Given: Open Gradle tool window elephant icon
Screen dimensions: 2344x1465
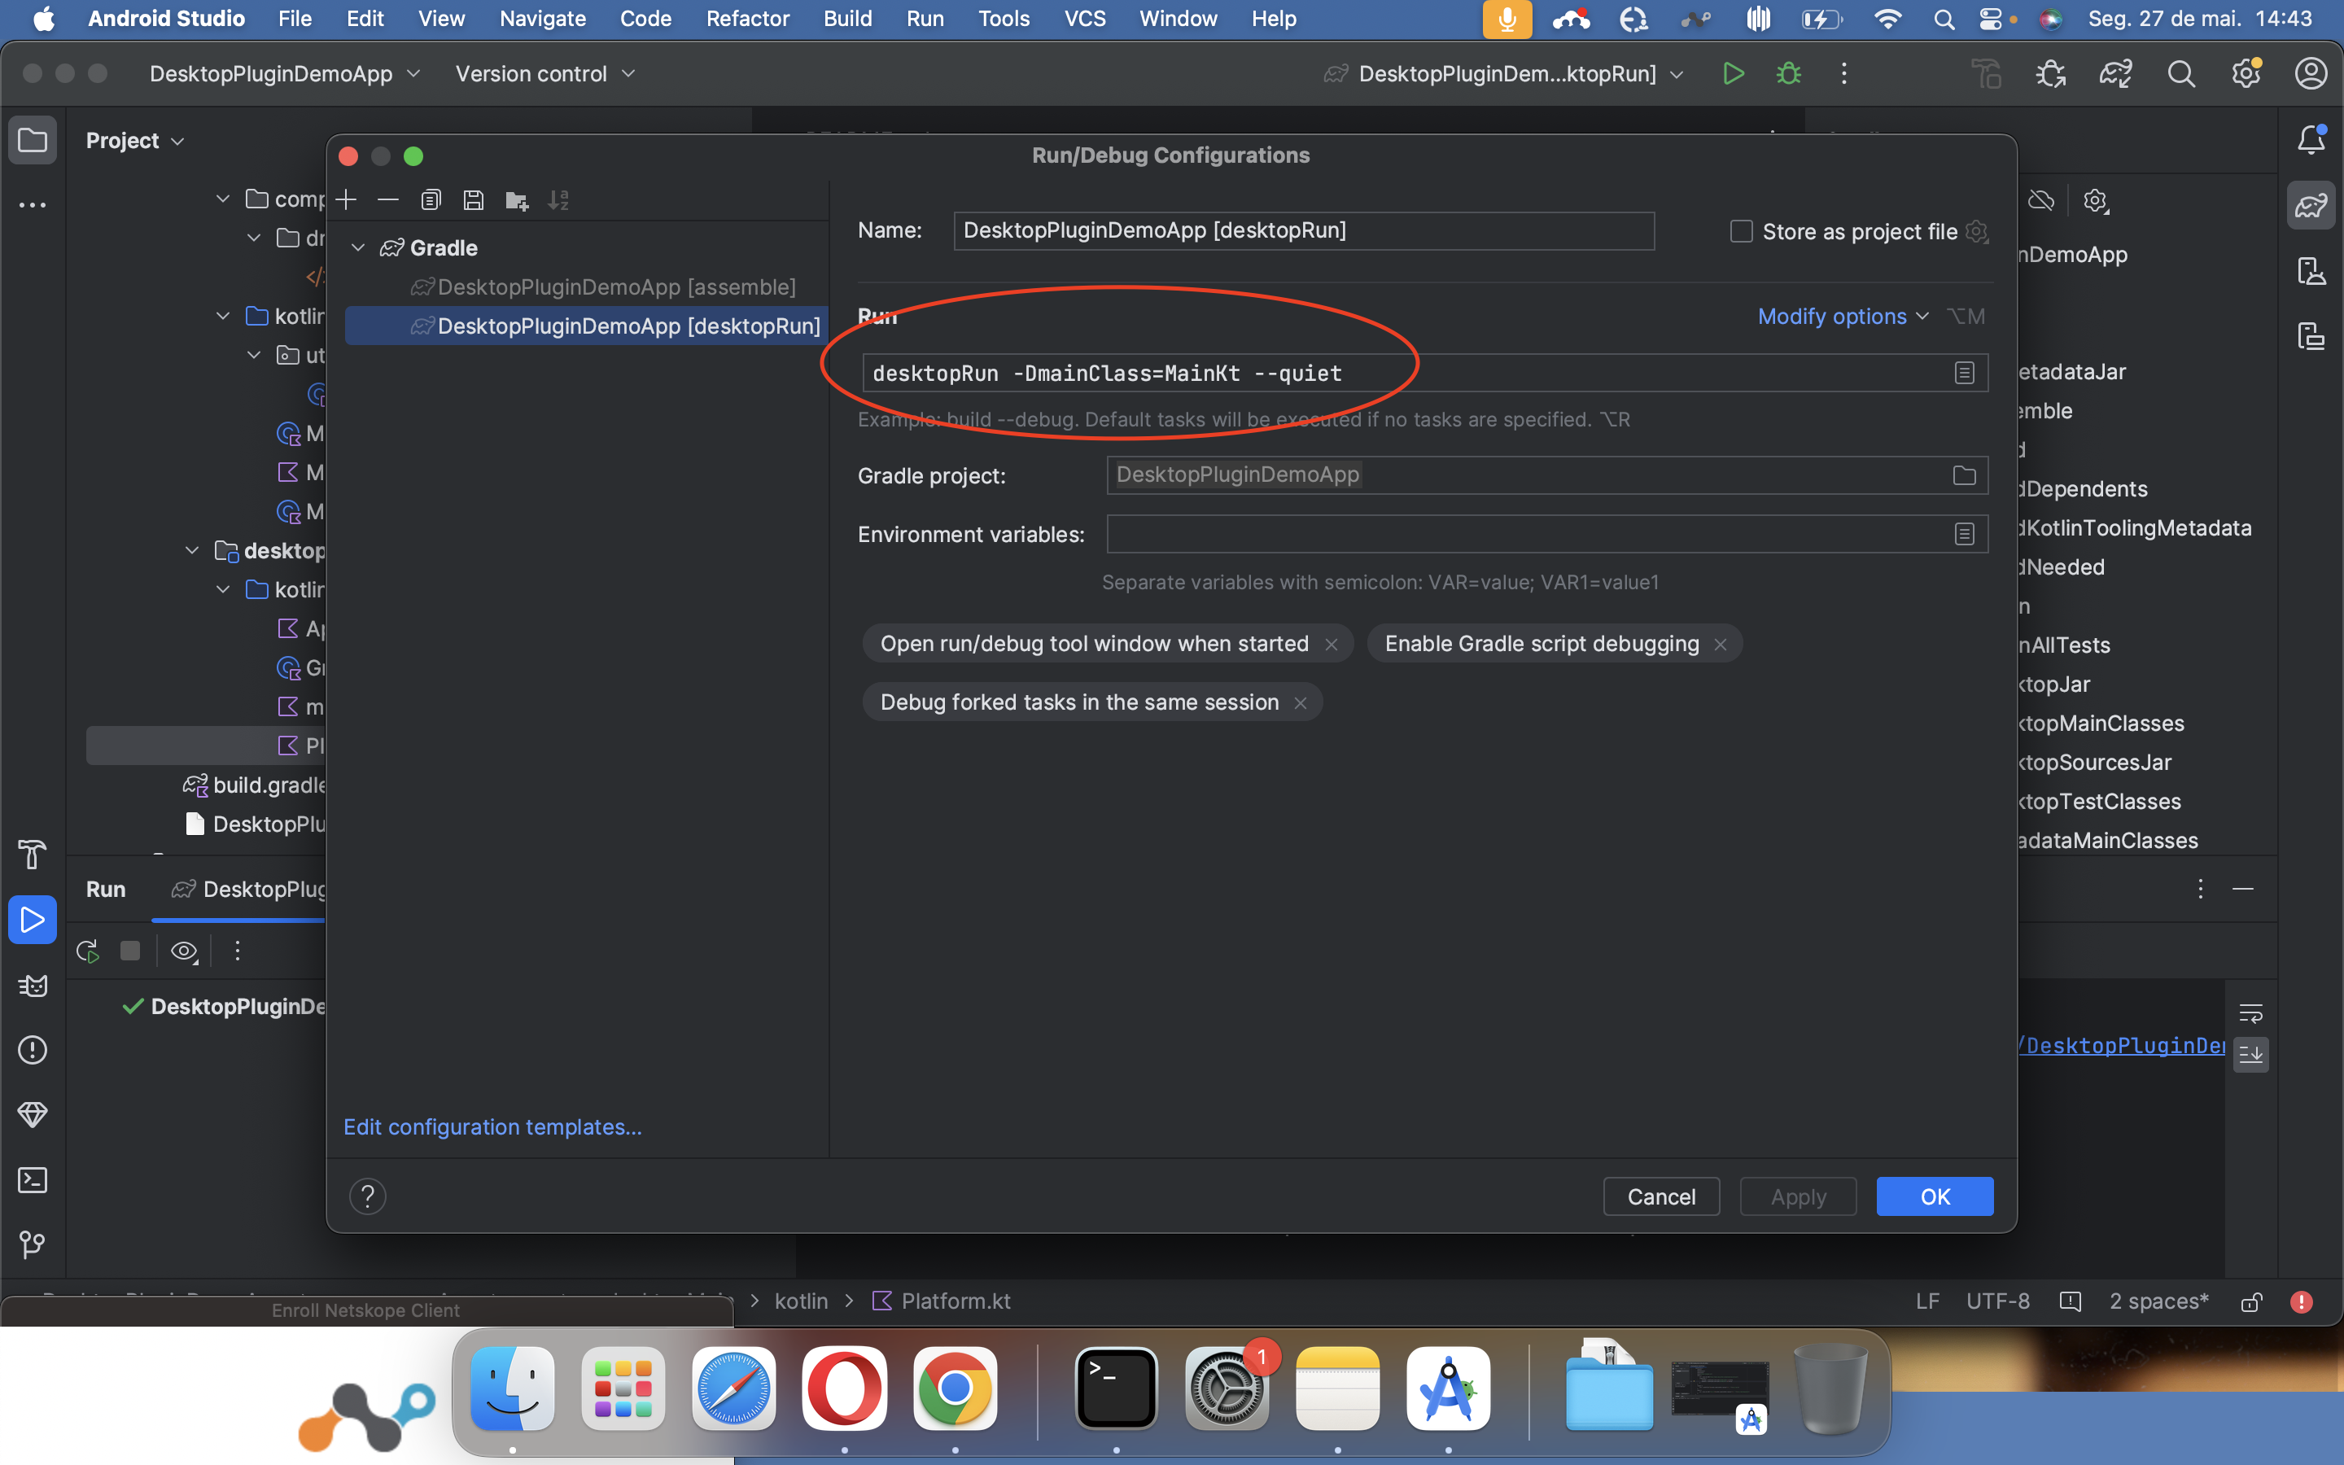Looking at the screenshot, I should (x=2311, y=204).
